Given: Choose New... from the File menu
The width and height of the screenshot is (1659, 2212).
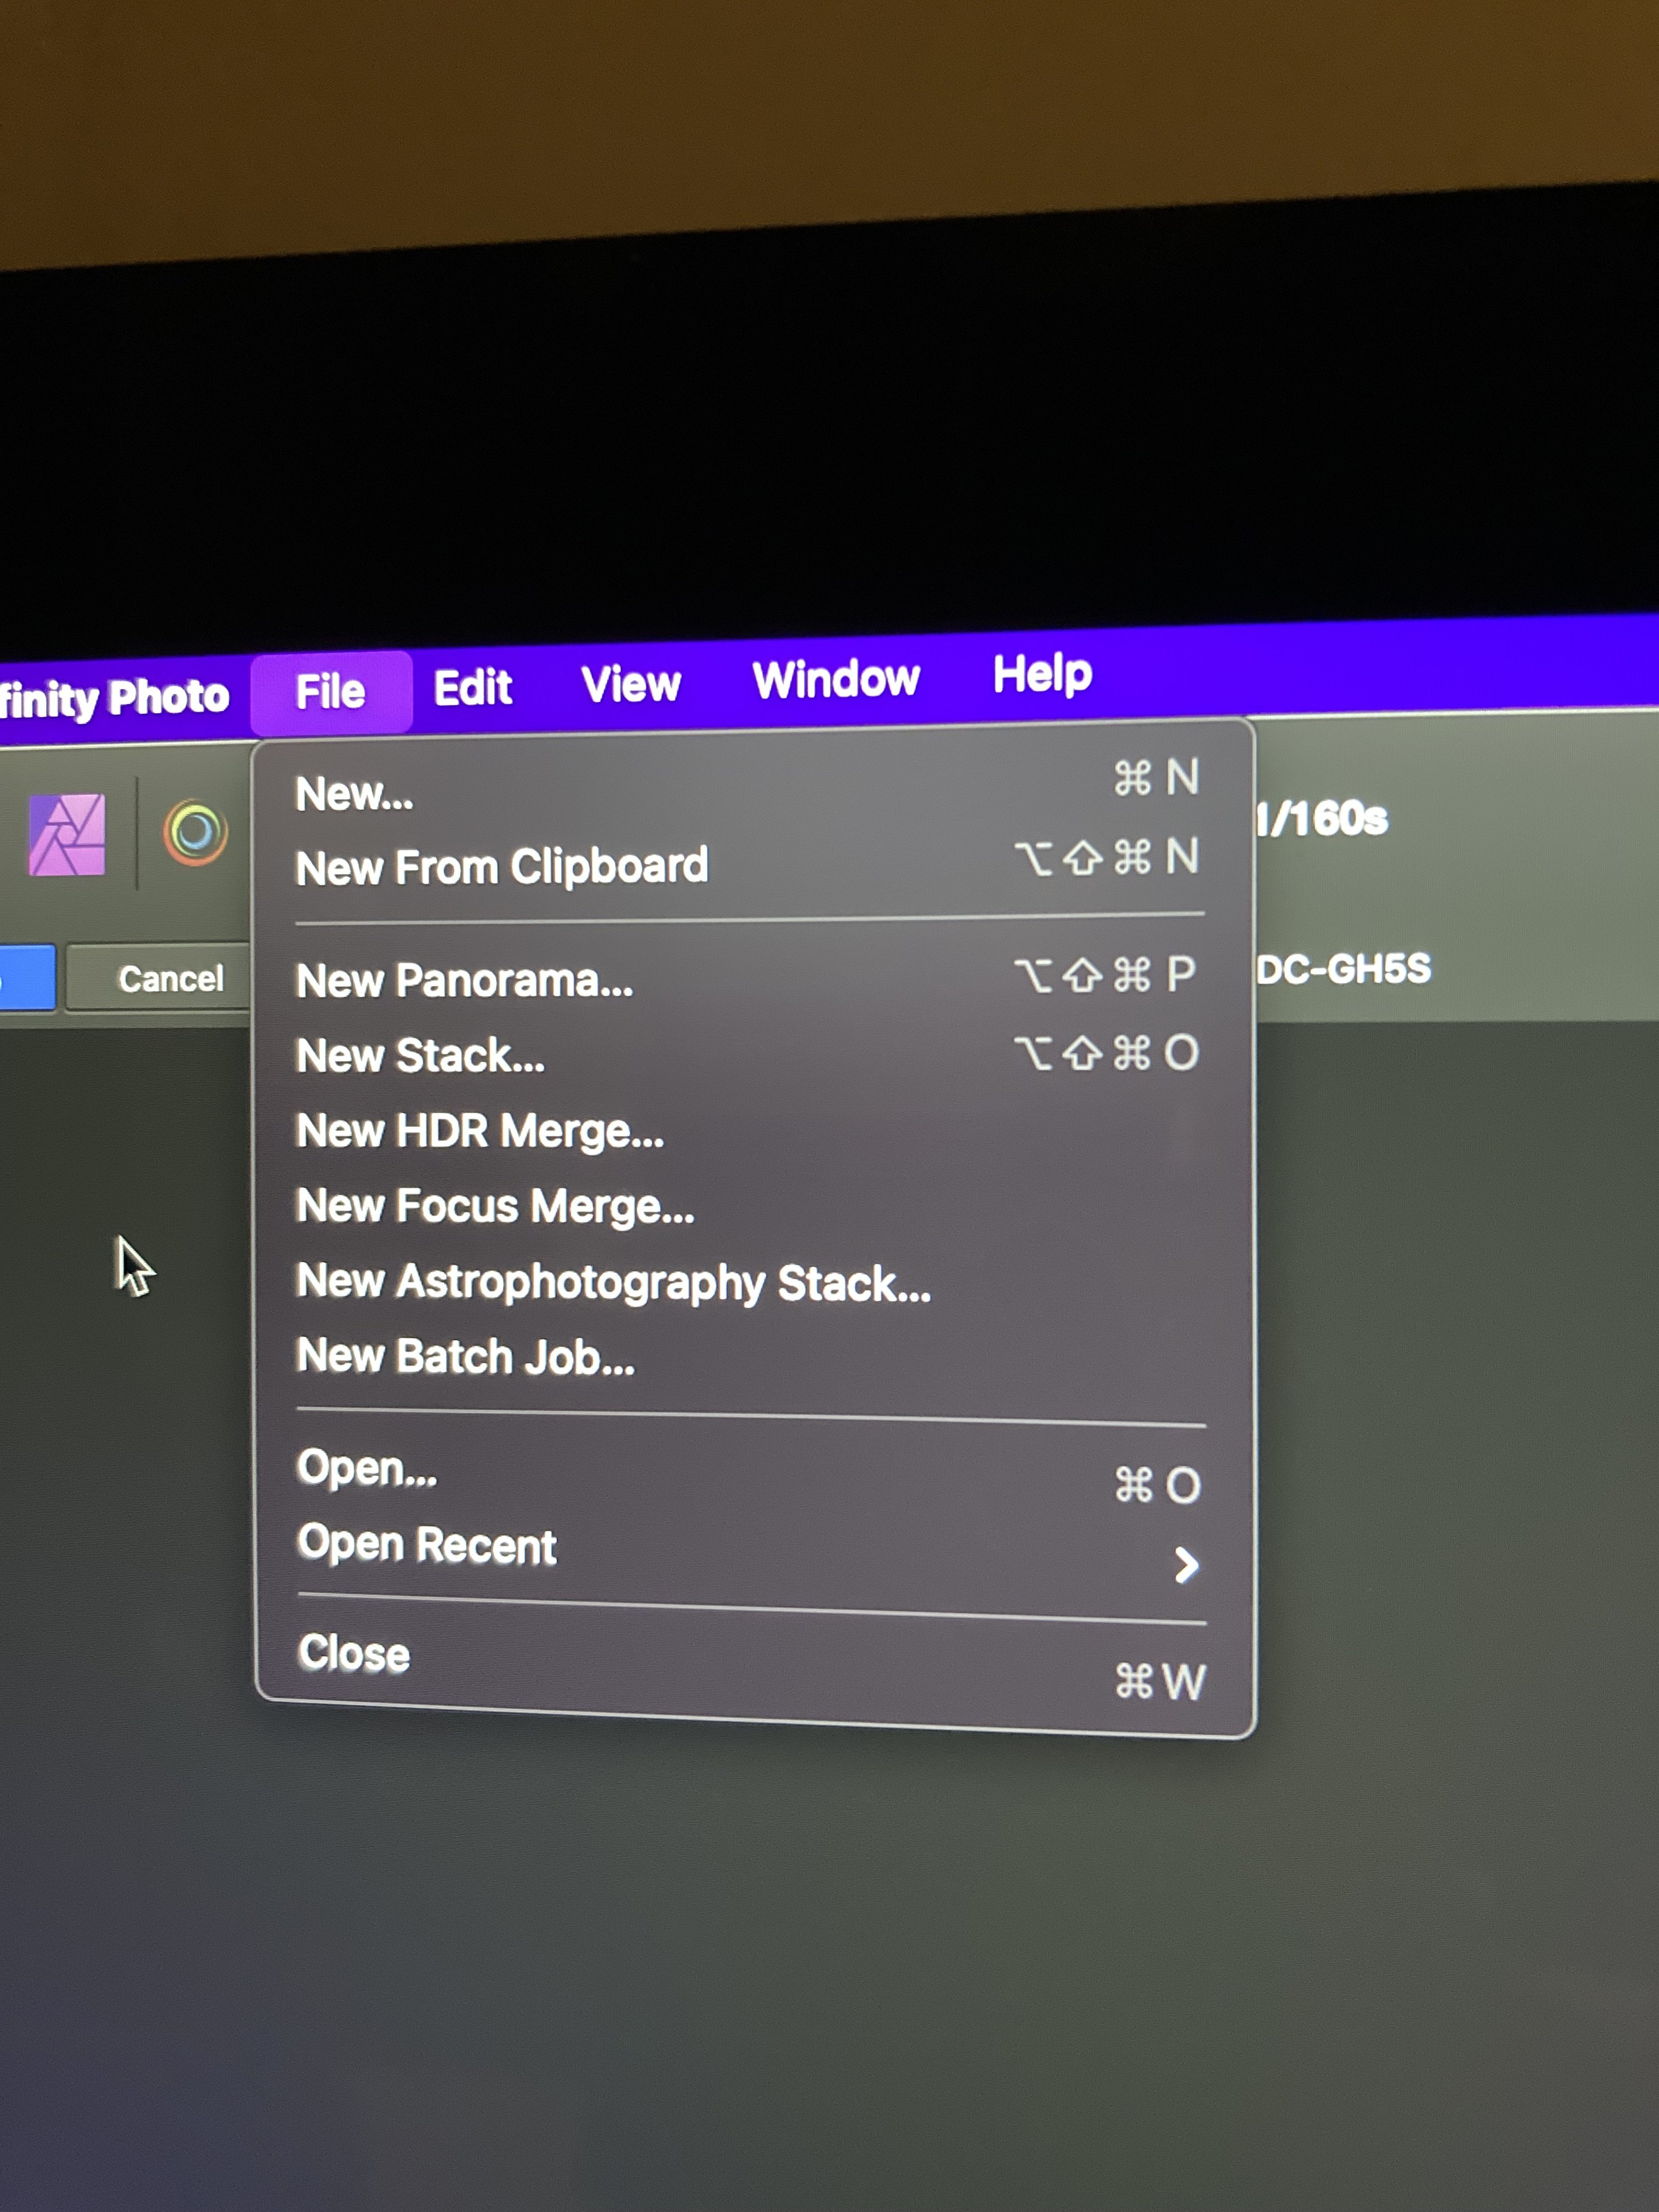Looking at the screenshot, I should click(750, 787).
